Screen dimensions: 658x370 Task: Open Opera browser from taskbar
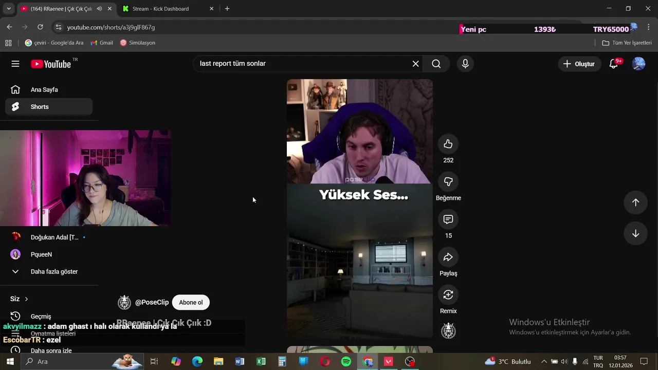[325, 361]
